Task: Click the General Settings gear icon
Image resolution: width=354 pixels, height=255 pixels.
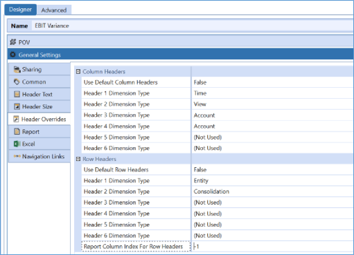Action: pos(13,55)
